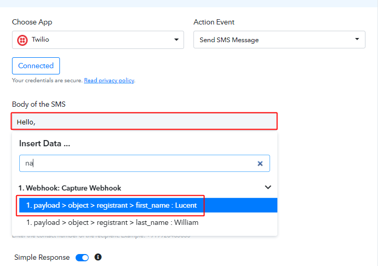Select first_name : Lucent data item
The width and height of the screenshot is (378, 266).
pyautogui.click(x=148, y=205)
